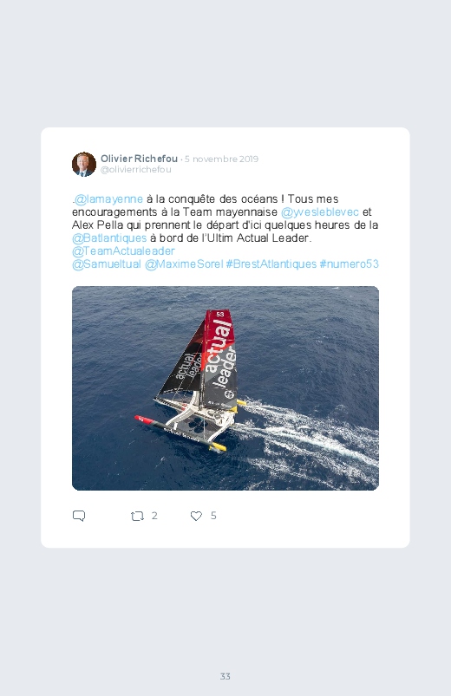The width and height of the screenshot is (451, 696).
Task: Click the Olivier Richefou display name
Action: (x=139, y=159)
